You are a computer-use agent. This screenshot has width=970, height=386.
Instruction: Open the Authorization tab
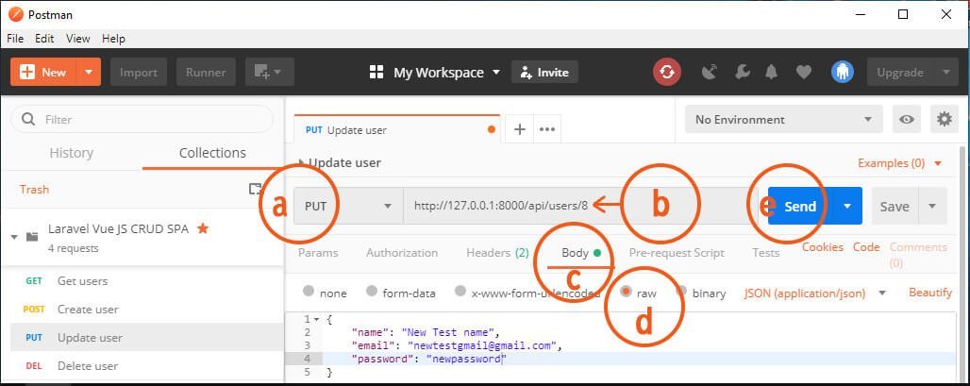[x=401, y=252]
